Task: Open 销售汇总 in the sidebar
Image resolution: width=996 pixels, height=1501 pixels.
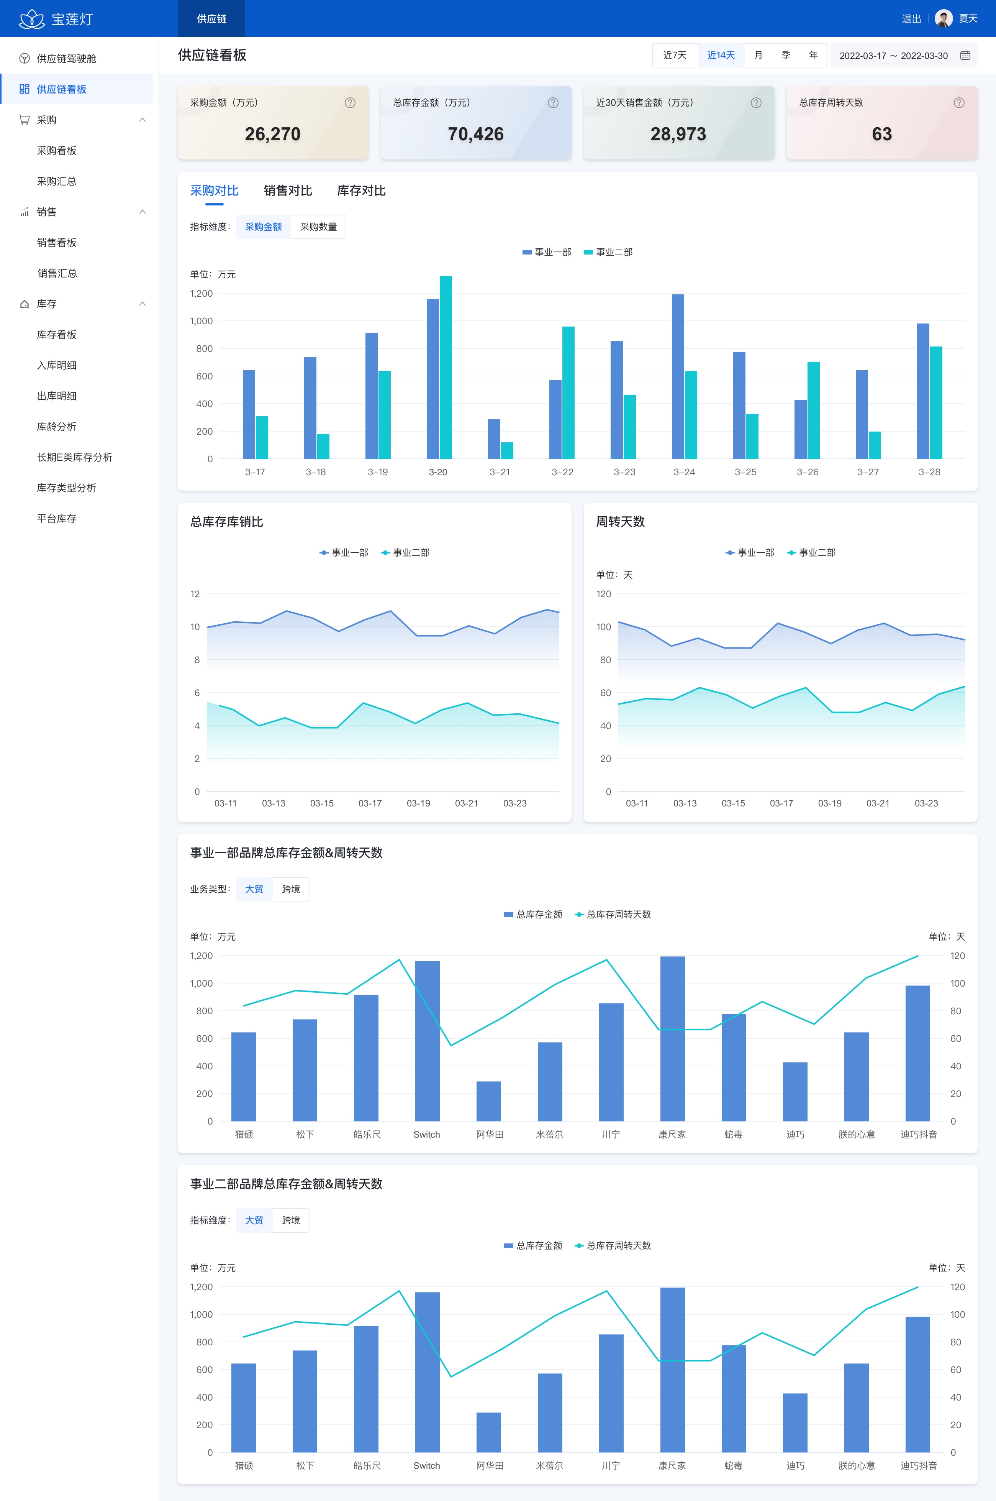Action: pyautogui.click(x=77, y=273)
